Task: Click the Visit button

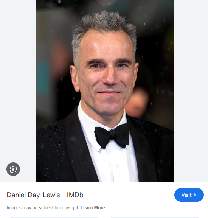Action: [189, 195]
